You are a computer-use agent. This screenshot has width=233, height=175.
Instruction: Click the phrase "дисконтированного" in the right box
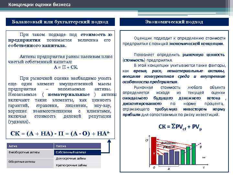click(142, 104)
